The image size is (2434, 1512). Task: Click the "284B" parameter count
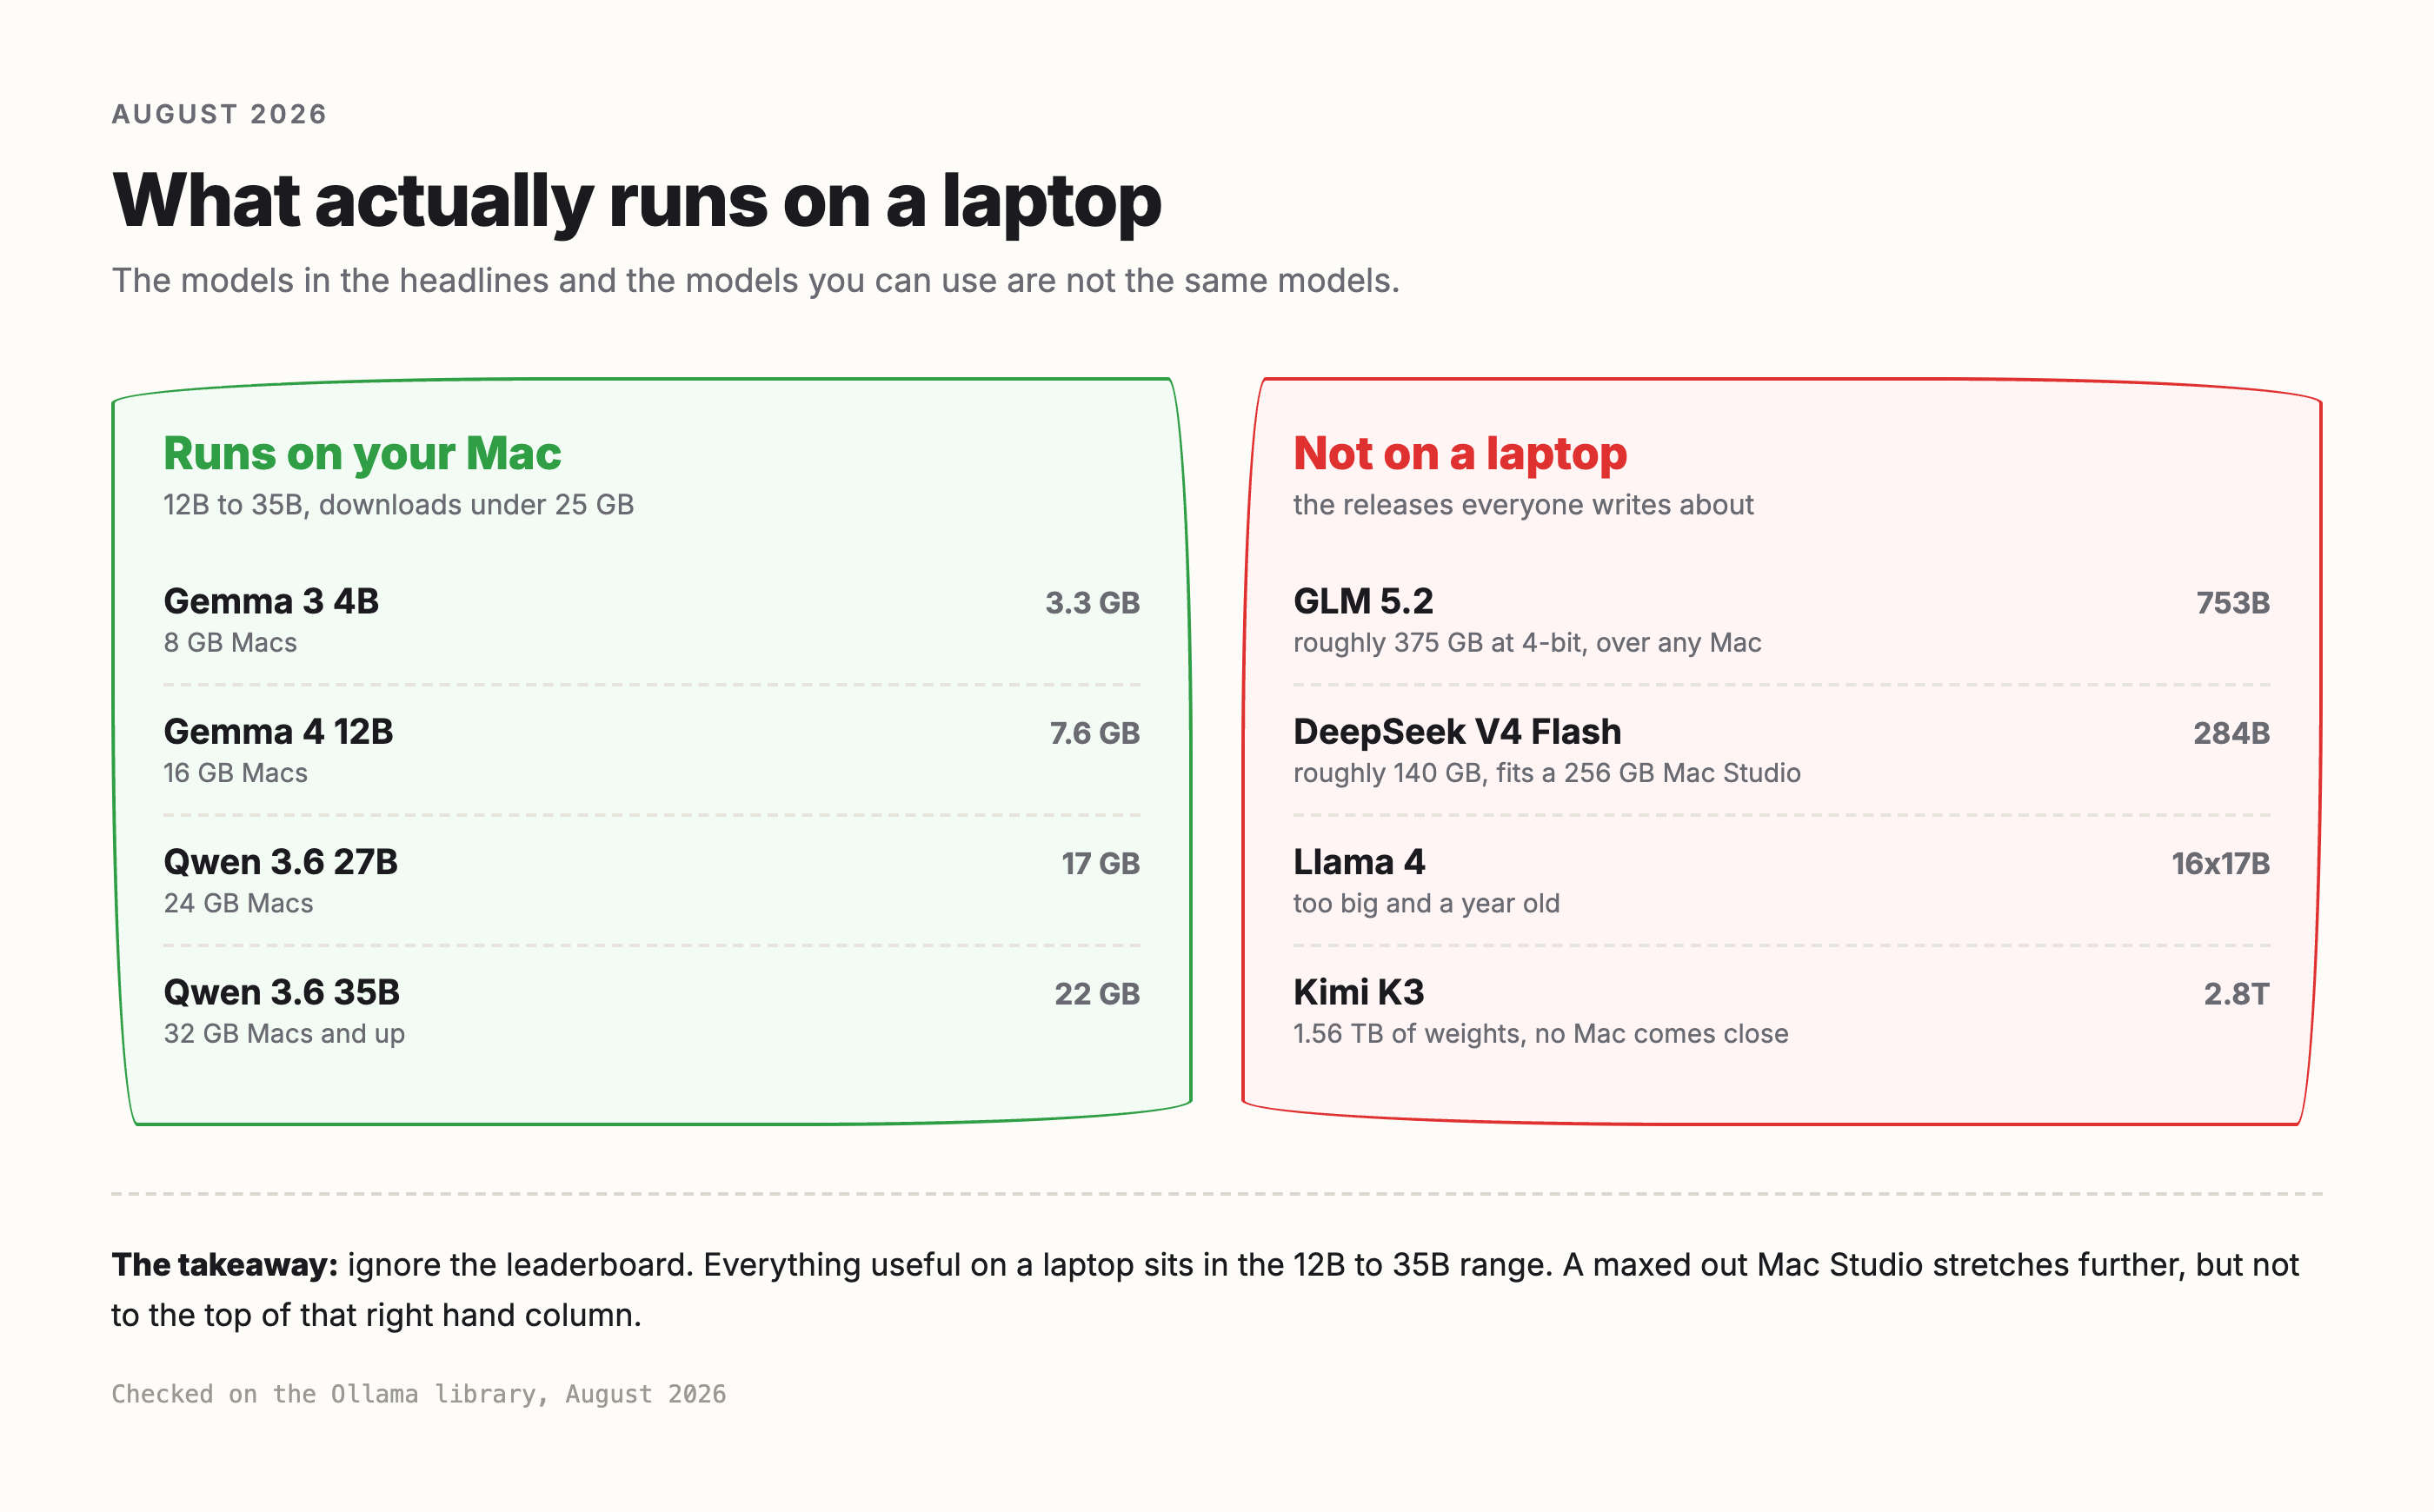[x=2231, y=733]
